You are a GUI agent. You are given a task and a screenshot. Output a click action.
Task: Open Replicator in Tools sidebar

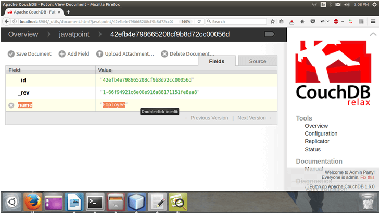[x=317, y=141]
